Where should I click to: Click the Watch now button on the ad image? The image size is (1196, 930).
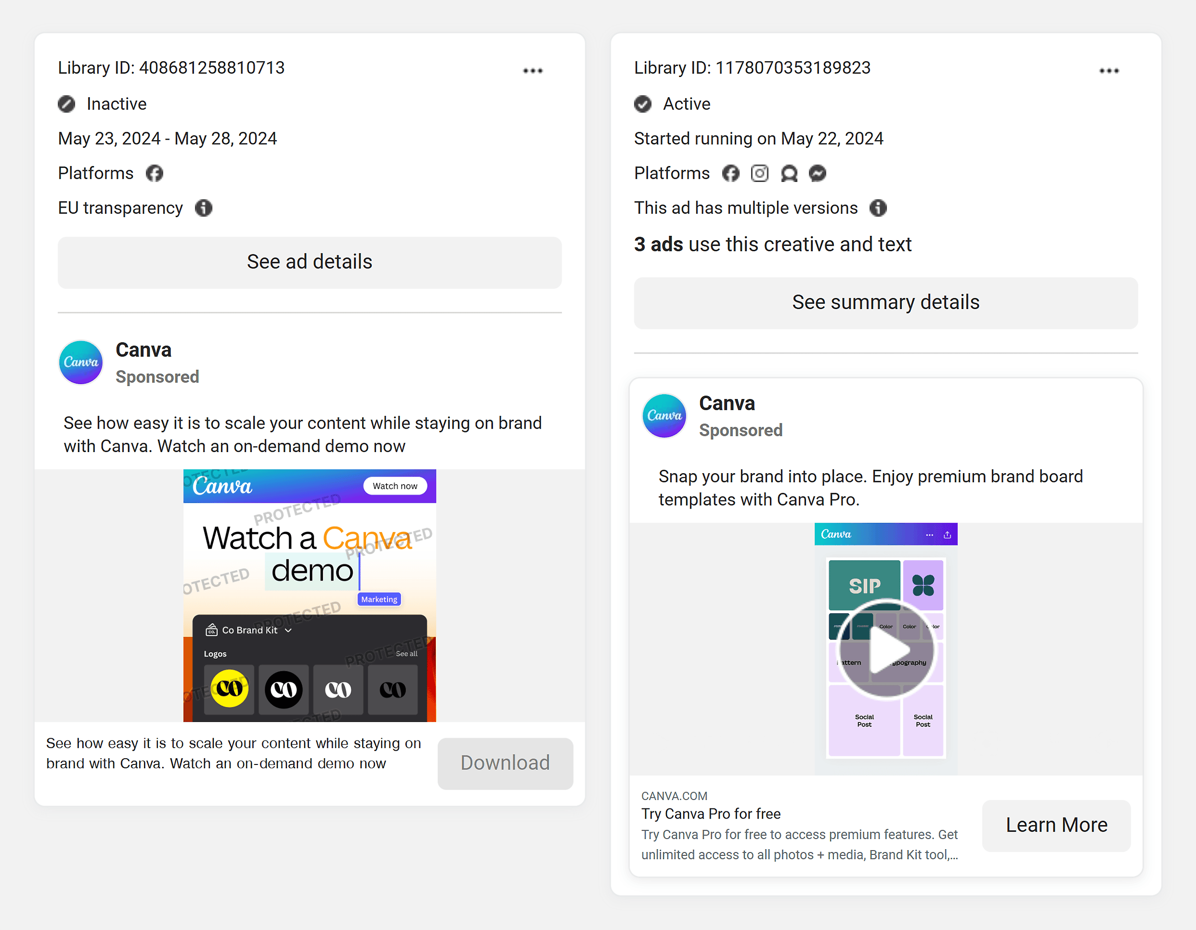pyautogui.click(x=396, y=486)
